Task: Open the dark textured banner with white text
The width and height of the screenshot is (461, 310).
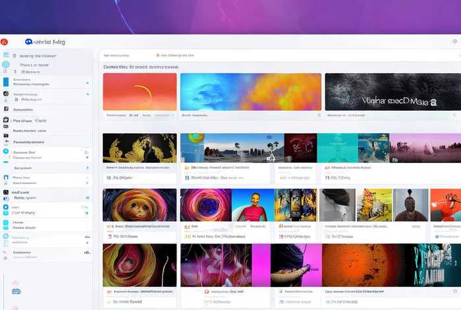Action: pos(393,91)
